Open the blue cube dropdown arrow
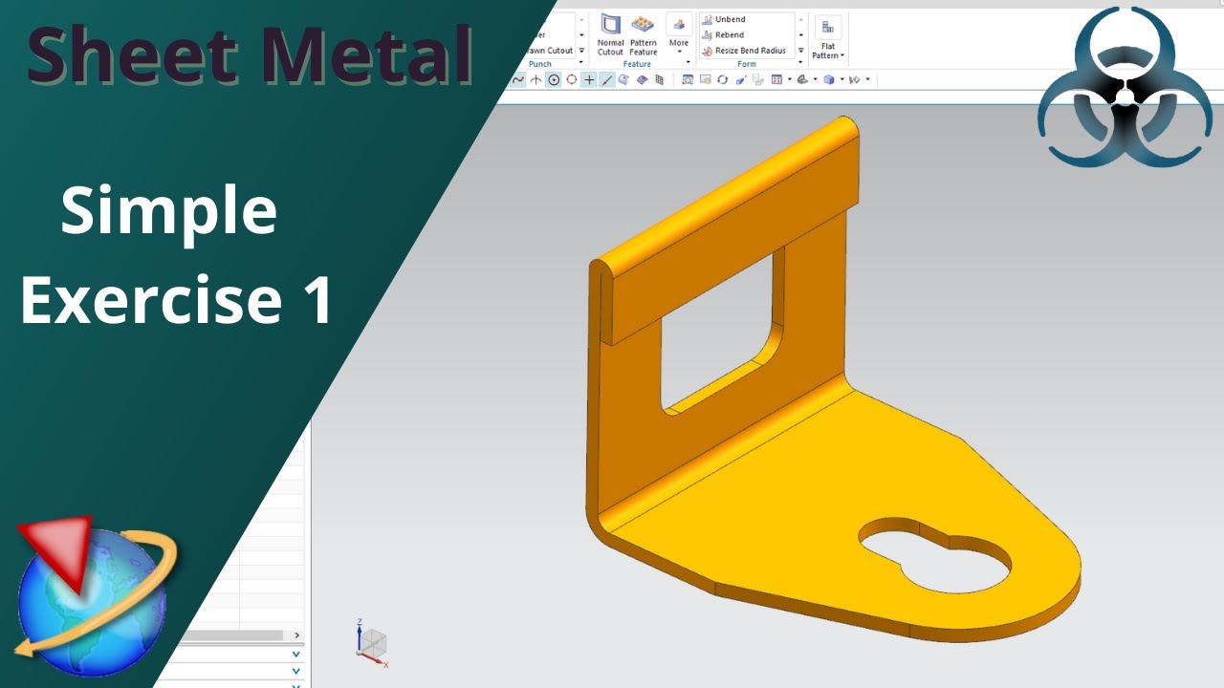 click(841, 79)
